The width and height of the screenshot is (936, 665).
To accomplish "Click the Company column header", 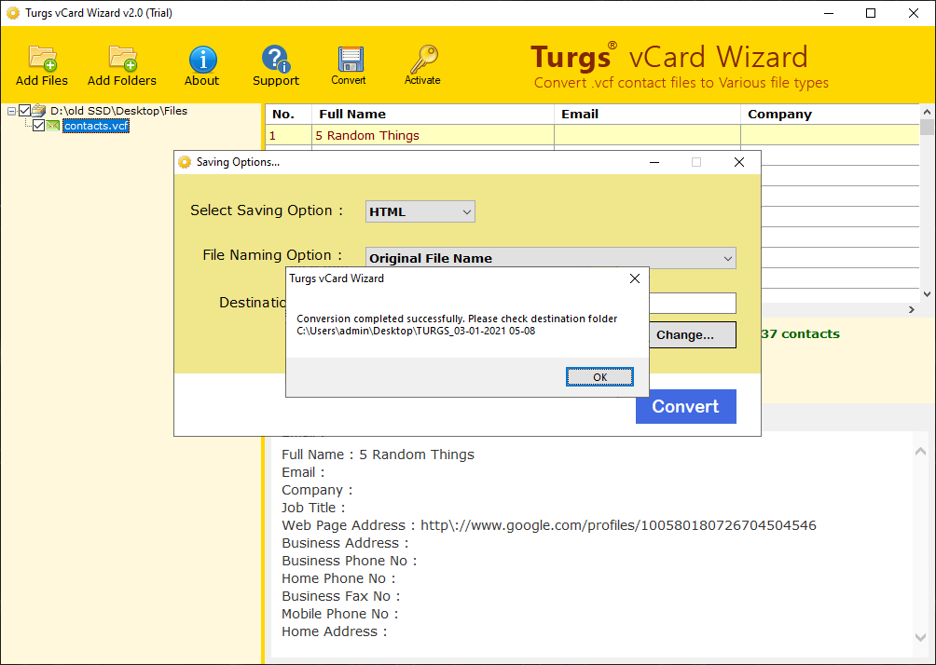I will tap(830, 115).
